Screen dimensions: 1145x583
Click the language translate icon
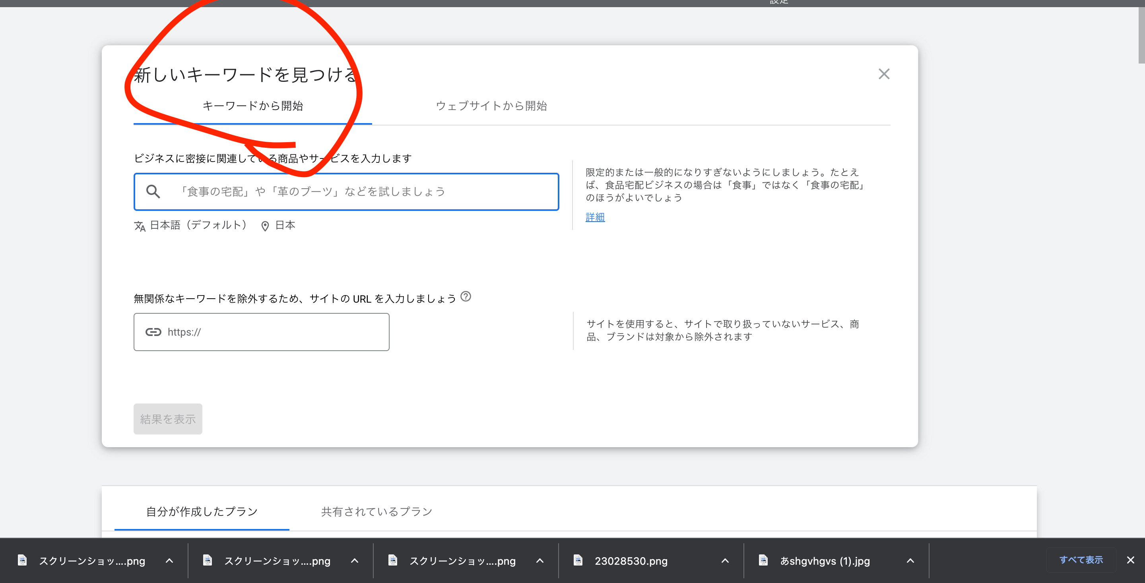click(140, 226)
